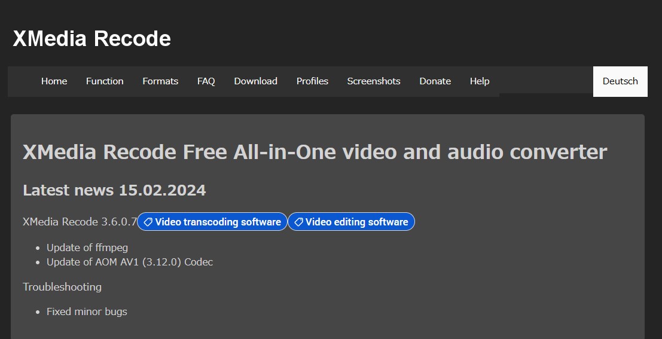This screenshot has height=339, width=662.
Task: Open Help from the navigation bar
Action: point(480,81)
